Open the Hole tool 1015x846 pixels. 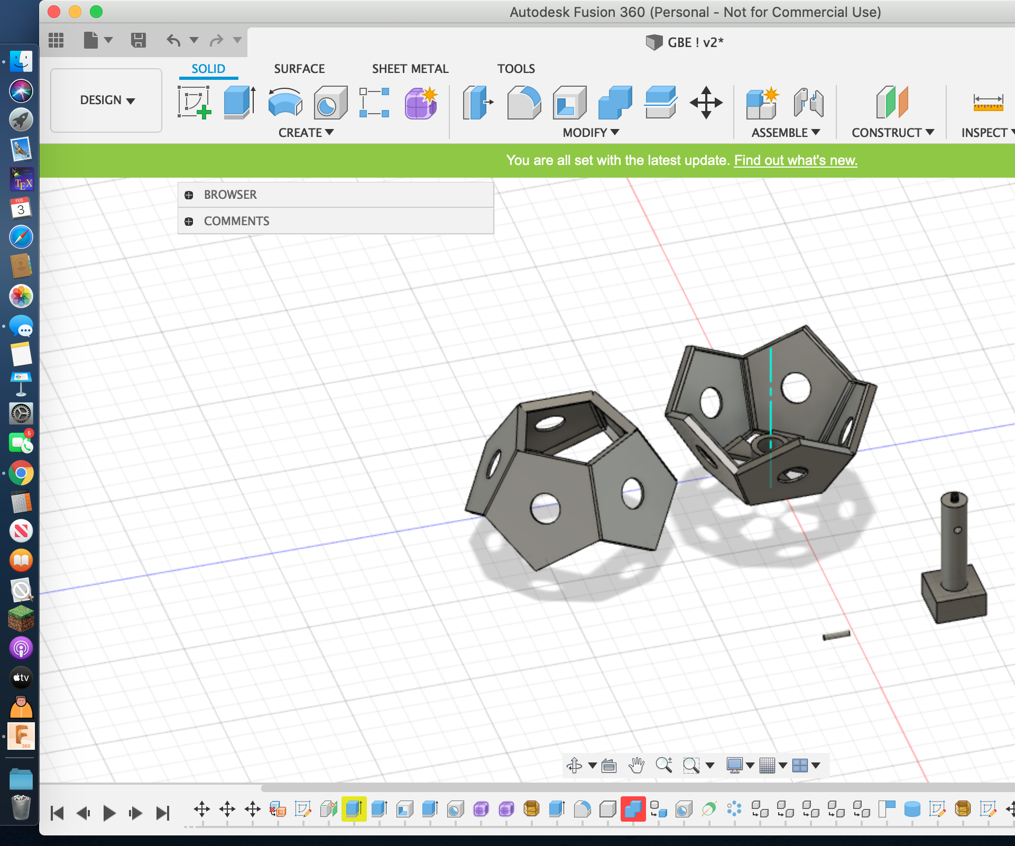[330, 103]
